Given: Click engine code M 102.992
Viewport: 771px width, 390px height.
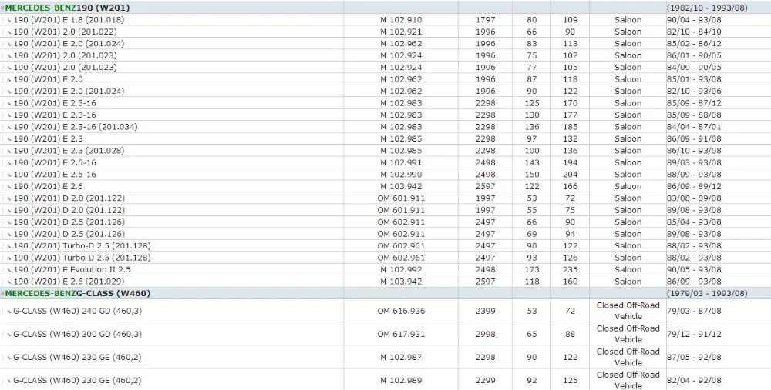Looking at the screenshot, I should click(401, 269).
